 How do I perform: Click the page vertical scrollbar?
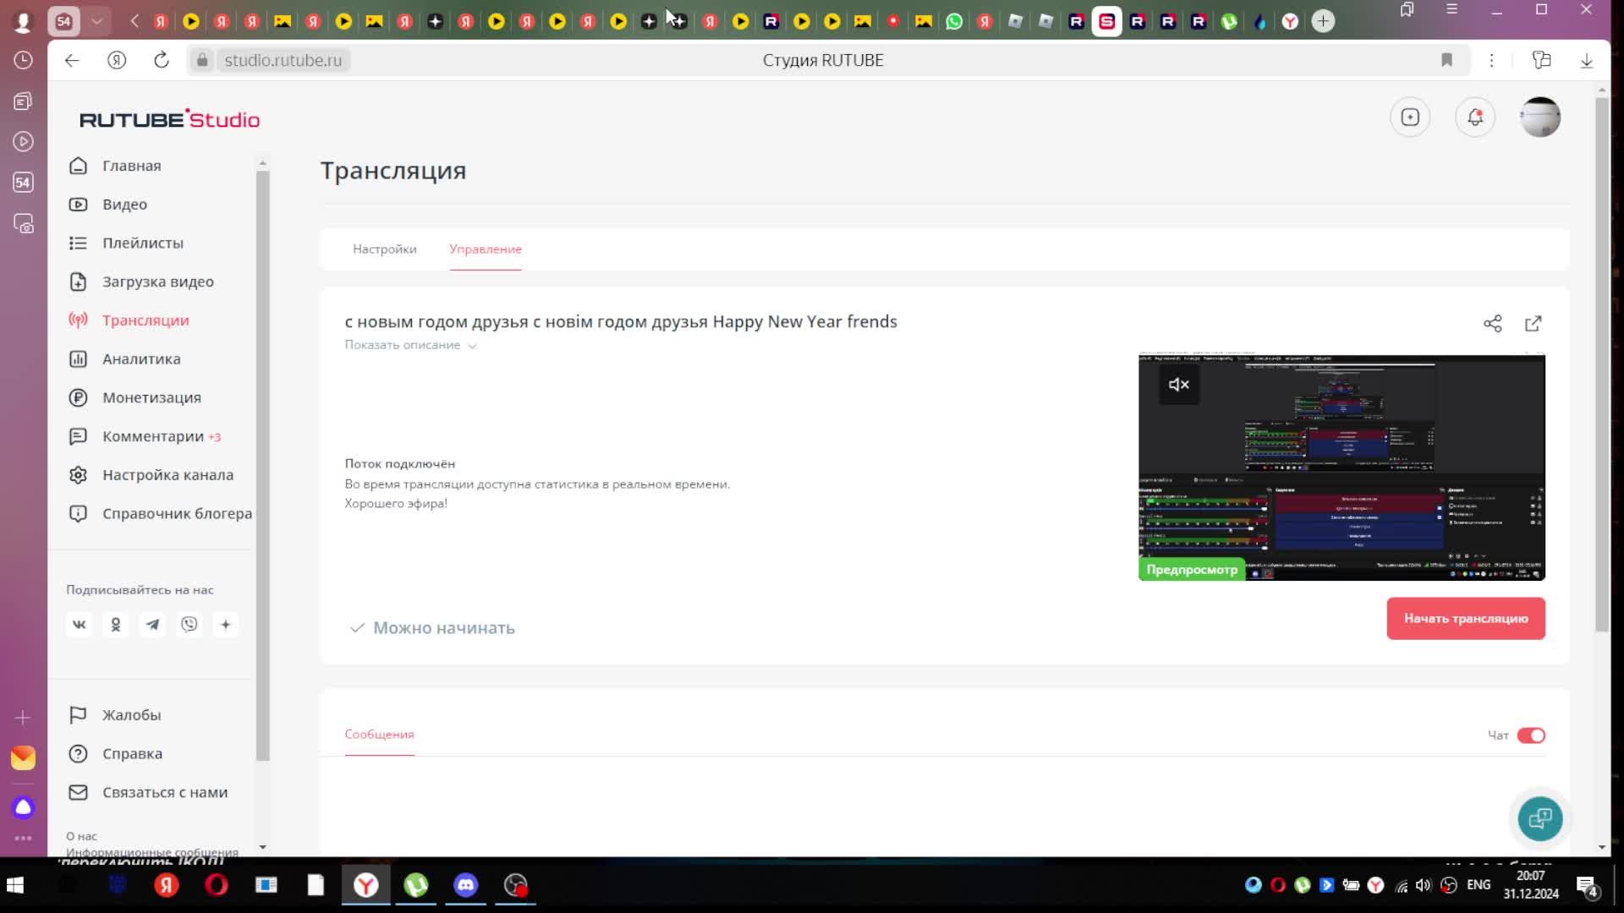click(1602, 364)
